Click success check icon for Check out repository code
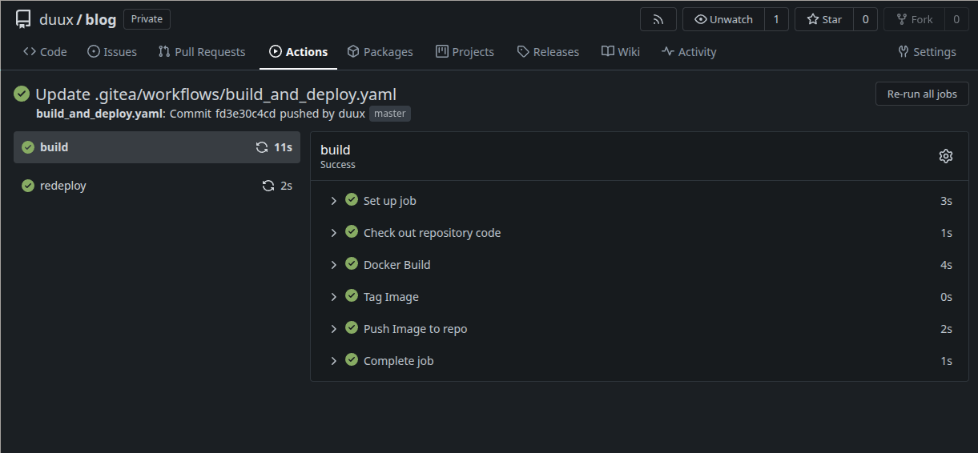This screenshot has width=978, height=453. pos(351,231)
